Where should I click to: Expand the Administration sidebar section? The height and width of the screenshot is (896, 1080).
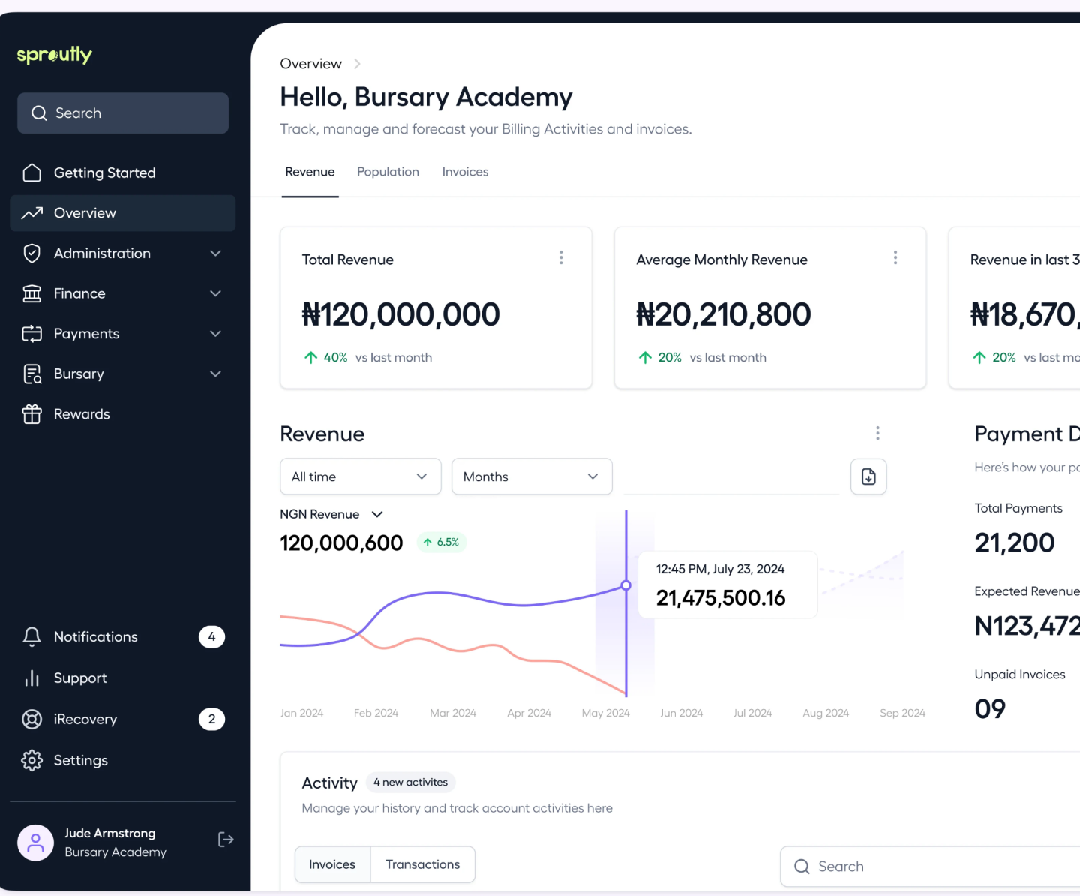pyautogui.click(x=215, y=254)
